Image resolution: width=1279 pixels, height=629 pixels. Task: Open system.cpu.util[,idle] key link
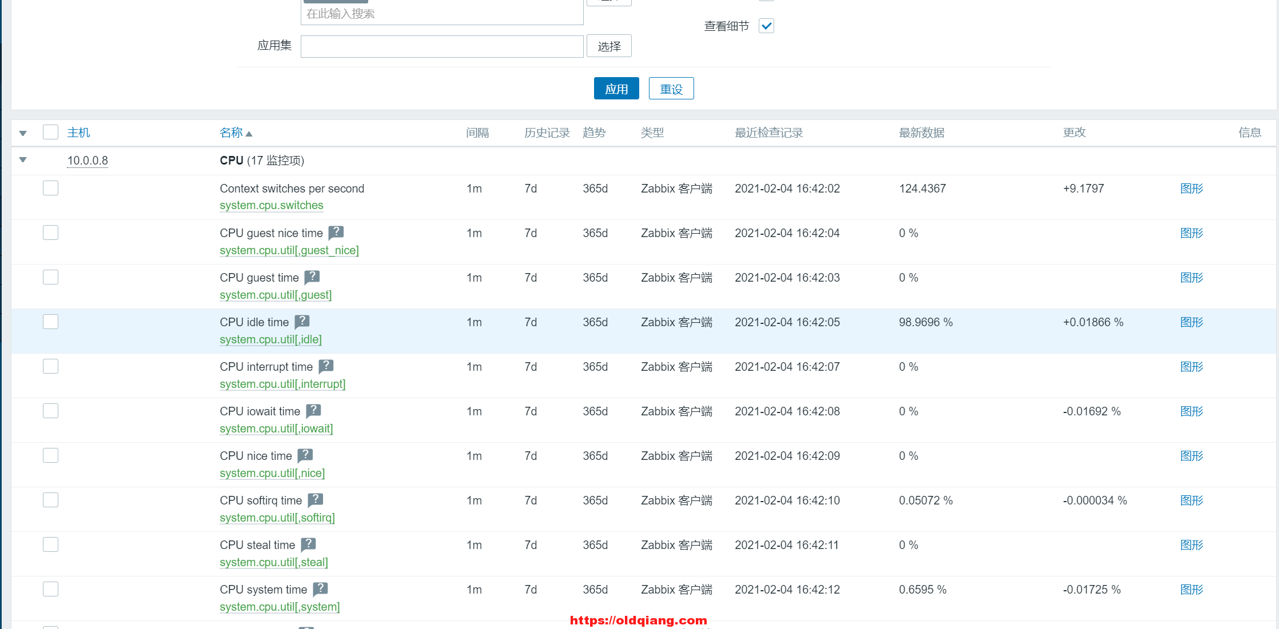coord(270,339)
